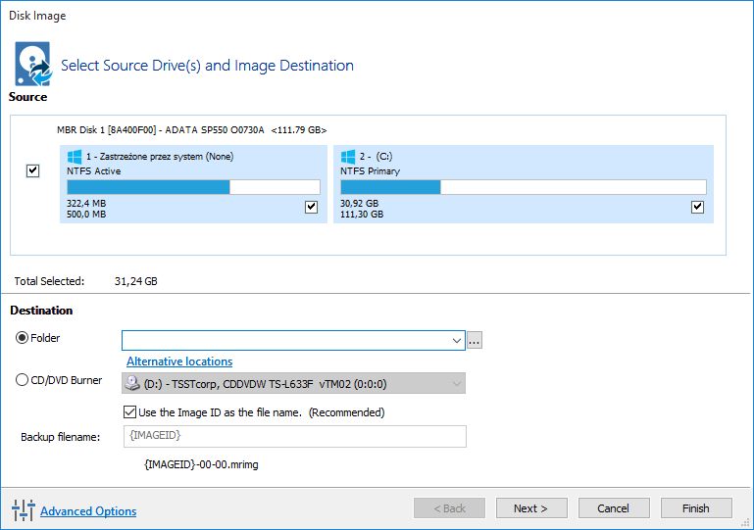This screenshot has width=754, height=530.
Task: Click the Cancel button
Action: (614, 508)
